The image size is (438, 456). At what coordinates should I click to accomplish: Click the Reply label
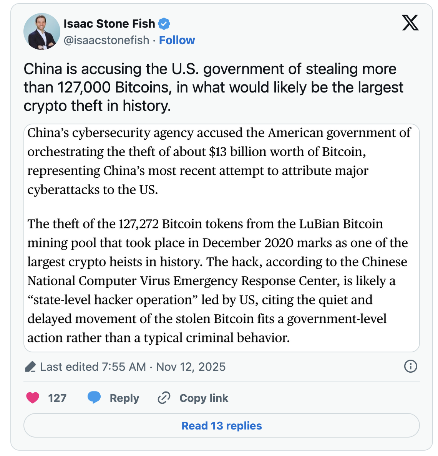pos(124,398)
